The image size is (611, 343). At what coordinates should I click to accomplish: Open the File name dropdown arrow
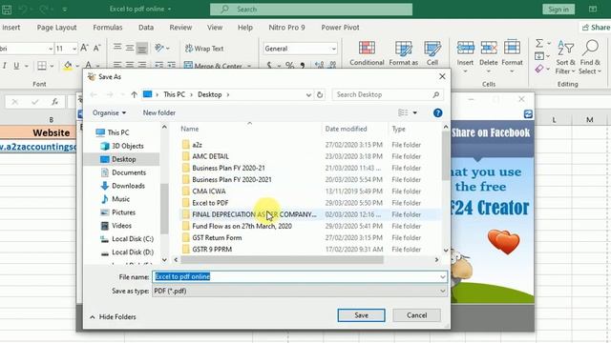pos(443,277)
